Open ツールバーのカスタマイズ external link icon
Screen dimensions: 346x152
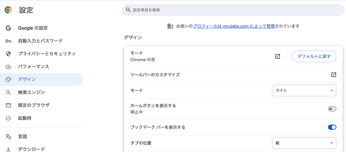click(333, 75)
